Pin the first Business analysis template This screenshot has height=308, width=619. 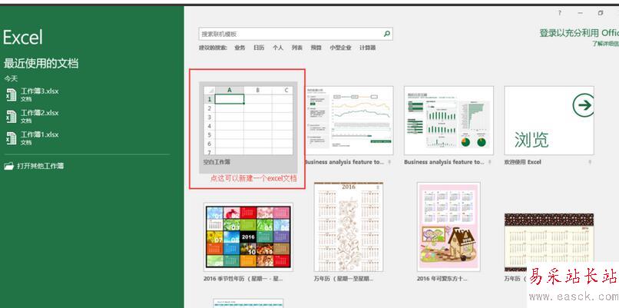click(389, 162)
